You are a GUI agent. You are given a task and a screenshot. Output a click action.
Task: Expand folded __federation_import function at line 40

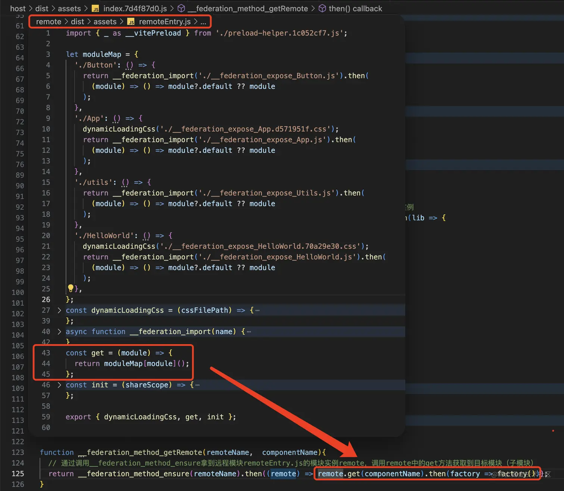(59, 332)
